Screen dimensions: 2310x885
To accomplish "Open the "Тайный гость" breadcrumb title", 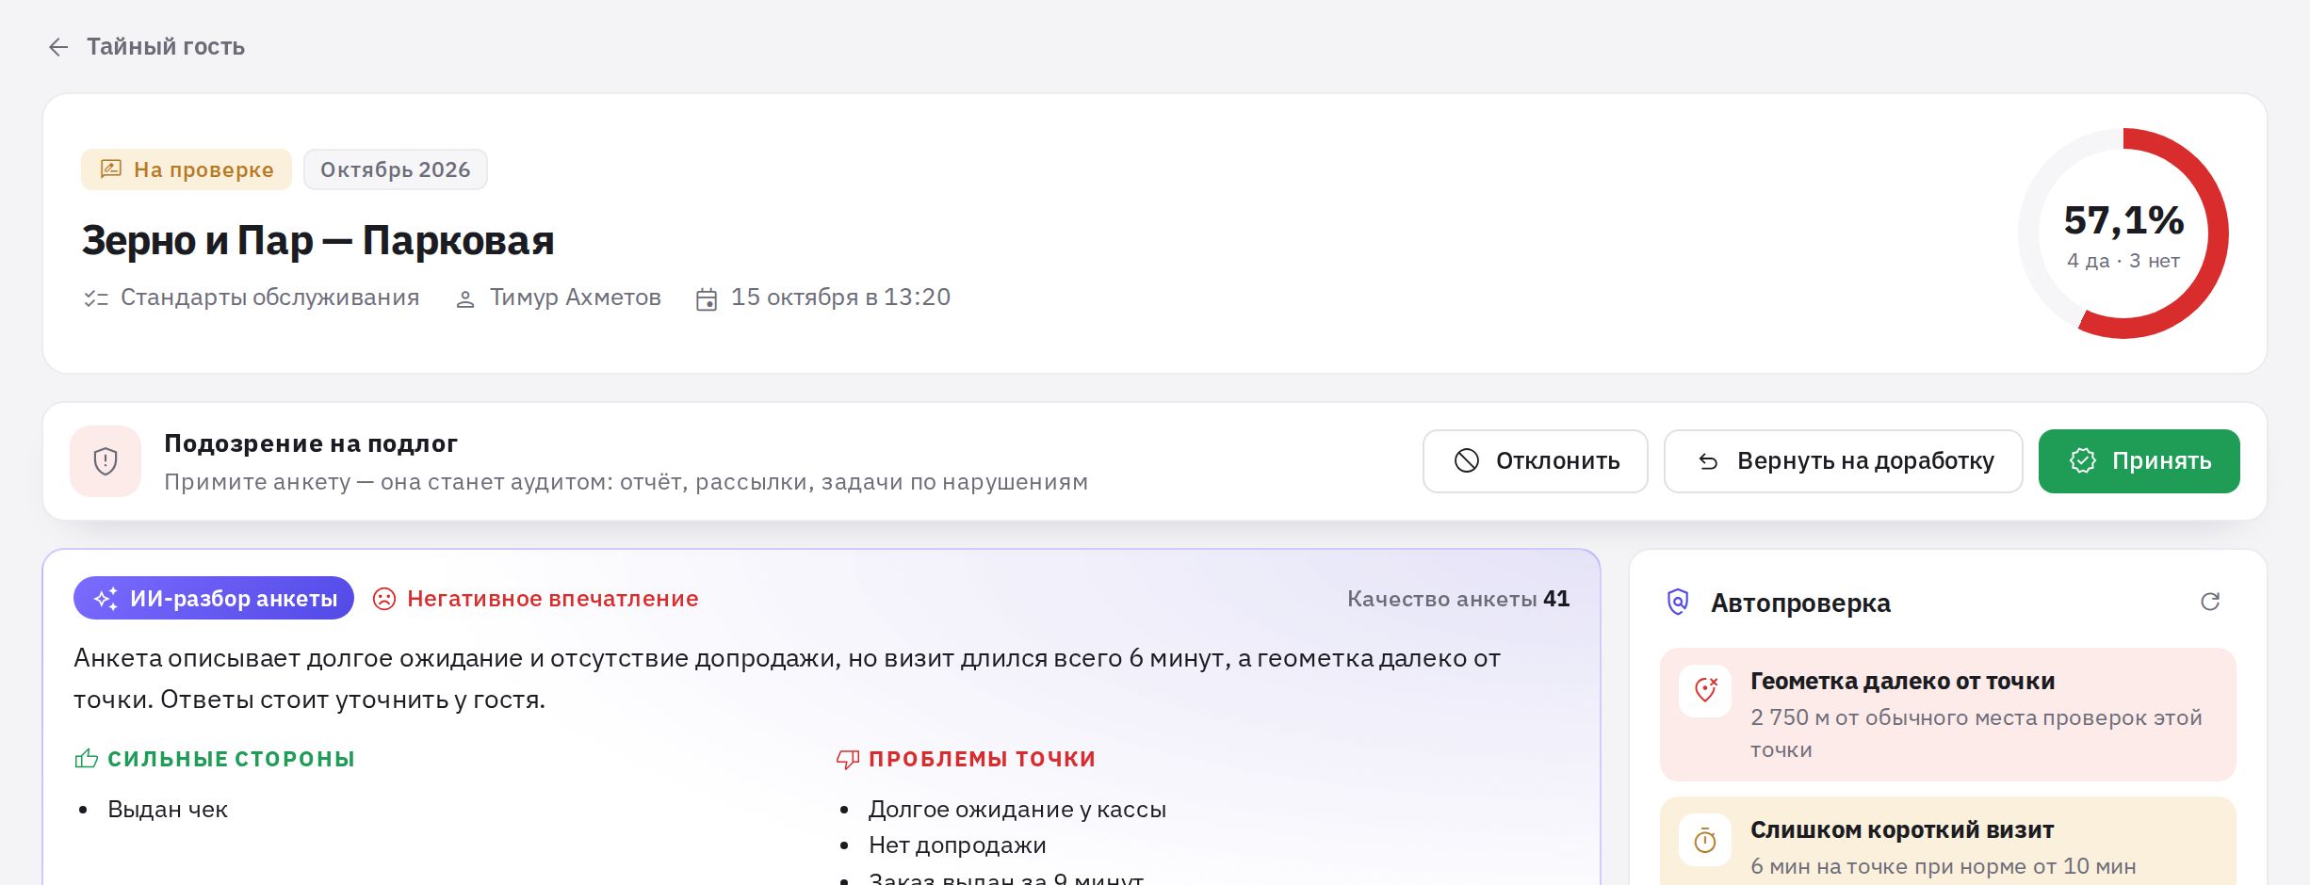I will point(166,47).
